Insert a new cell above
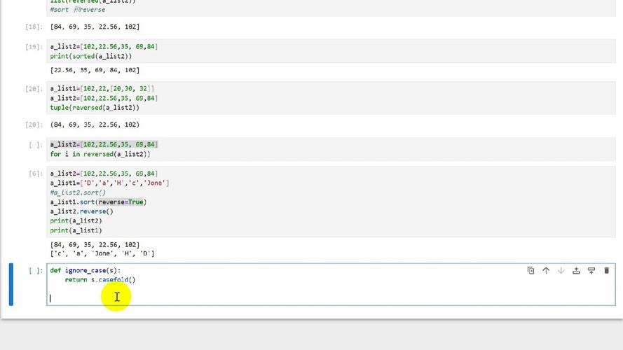The height and width of the screenshot is (350, 623). coord(576,271)
